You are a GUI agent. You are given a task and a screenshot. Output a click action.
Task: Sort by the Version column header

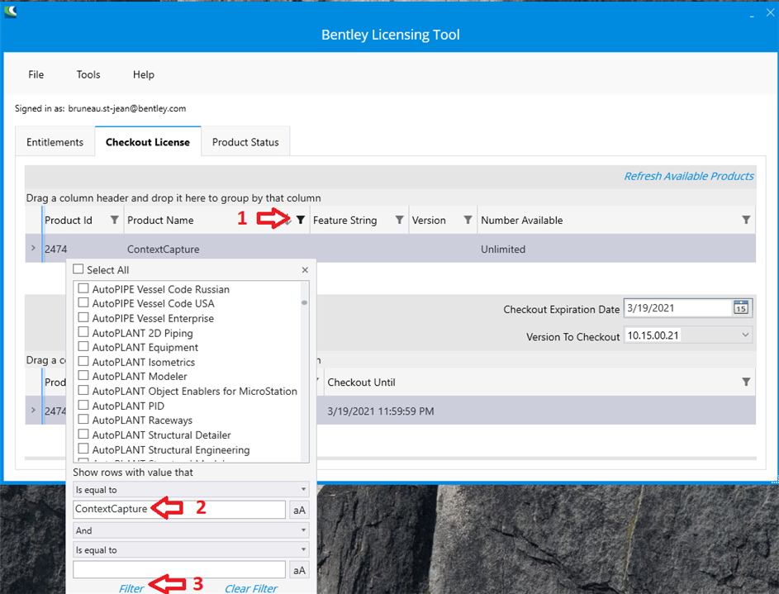click(x=429, y=220)
